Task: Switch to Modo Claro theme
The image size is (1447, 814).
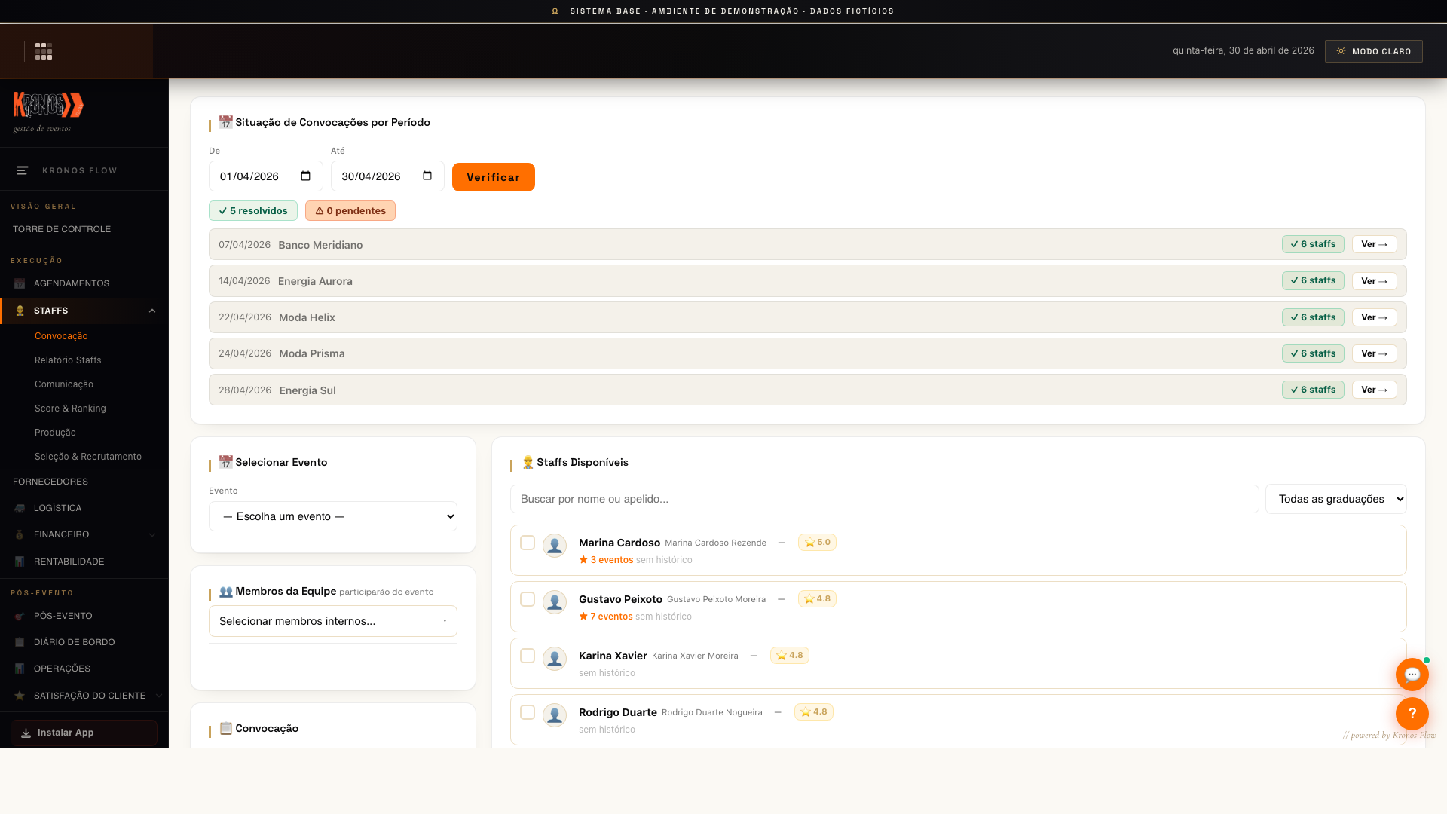Action: pyautogui.click(x=1373, y=51)
